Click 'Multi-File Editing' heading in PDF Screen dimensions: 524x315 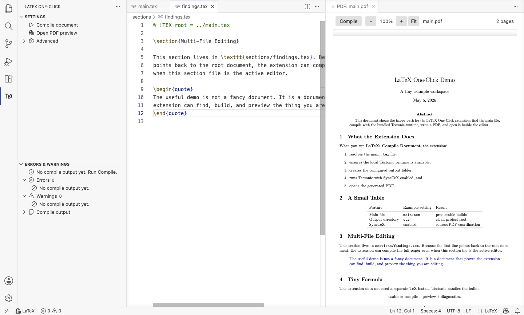point(371,236)
